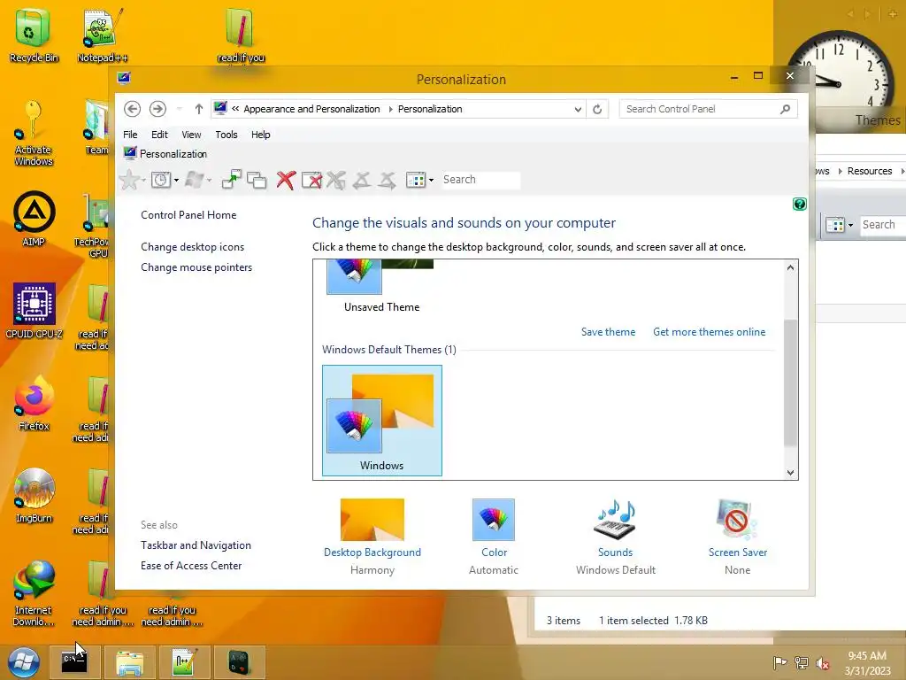Select the Unsaved Theme thumbnail
The image size is (906, 680).
381,288
